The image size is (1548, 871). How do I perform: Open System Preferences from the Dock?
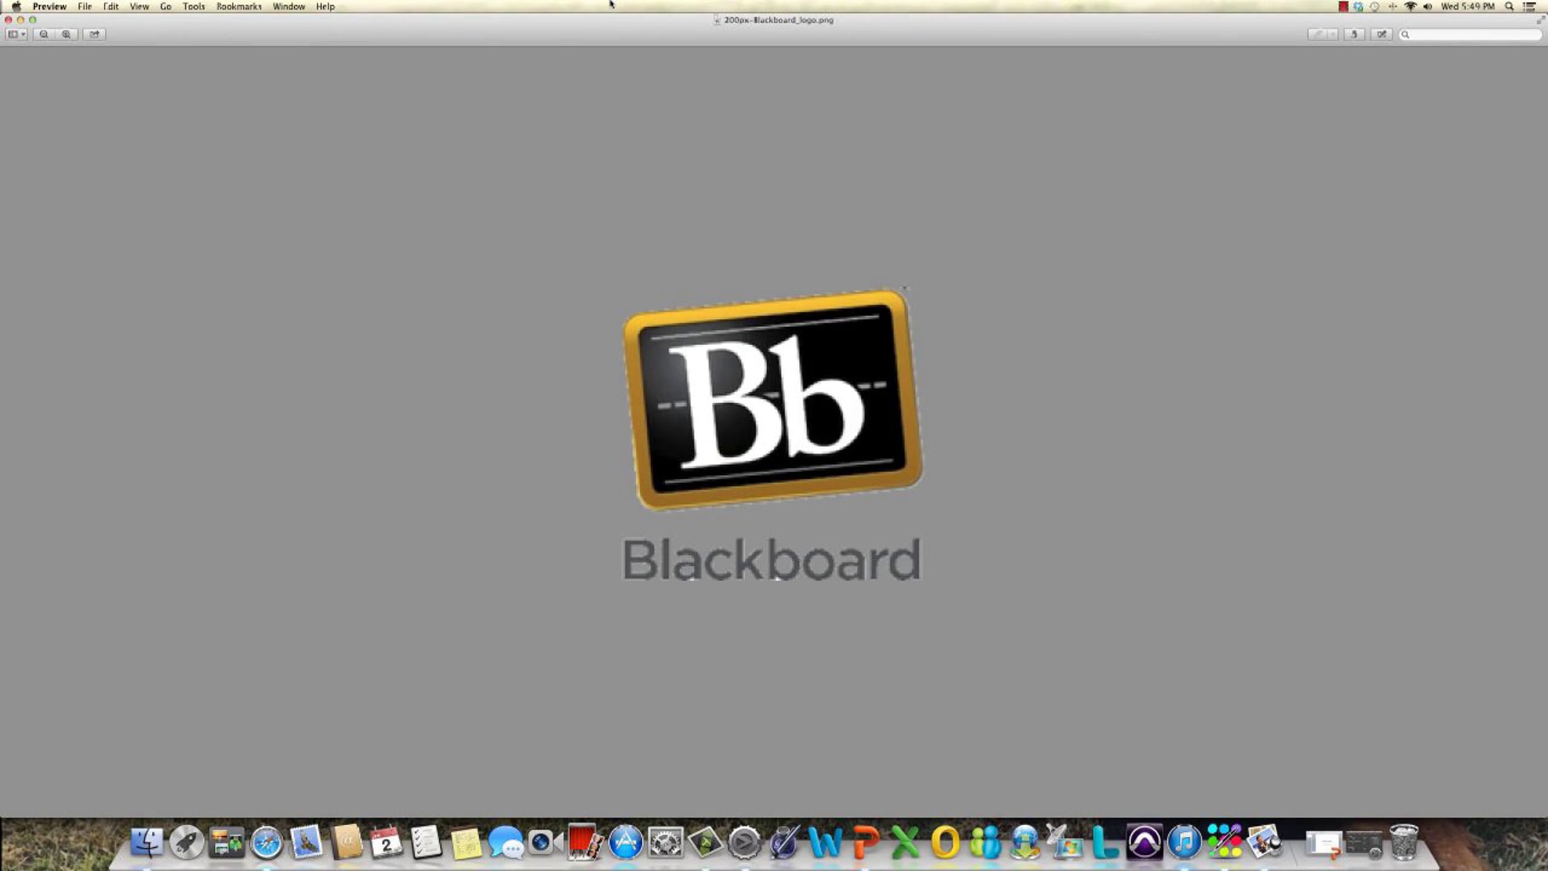pyautogui.click(x=665, y=842)
